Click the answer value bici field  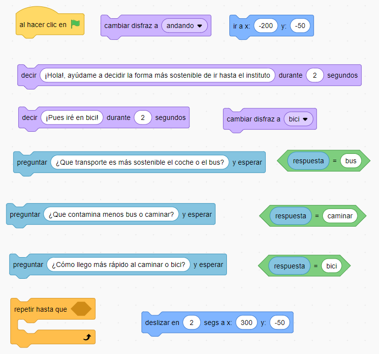331,266
